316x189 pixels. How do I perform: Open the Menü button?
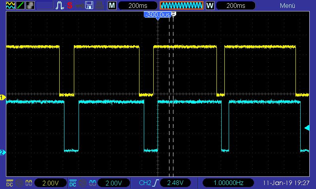point(288,6)
